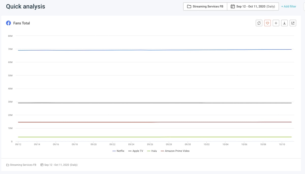305x174 pixels.
Task: Click the 80M y-axis label
Action: click(x=10, y=36)
